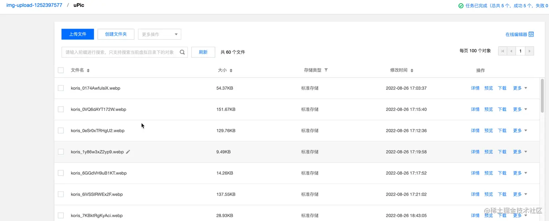This screenshot has width=549, height=221.
Task: Click 下载 for koris_0VQ6dAYT172W.webp
Action: pyautogui.click(x=502, y=109)
